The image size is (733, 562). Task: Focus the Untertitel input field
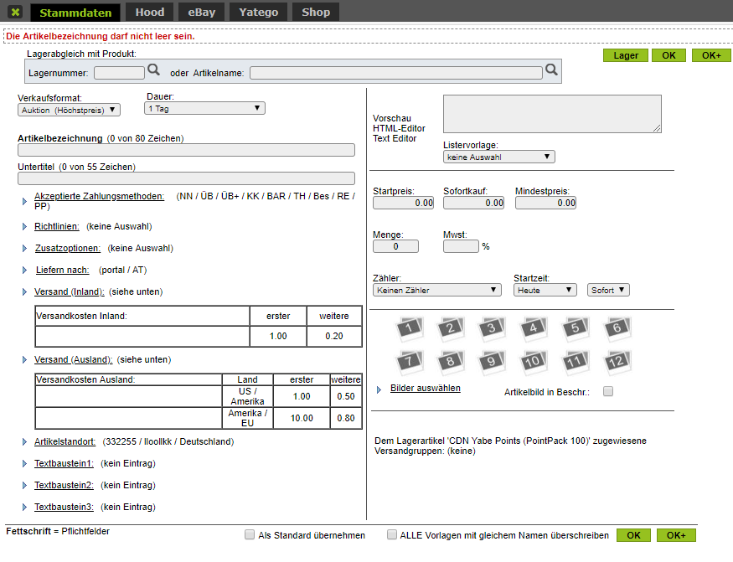click(186, 178)
